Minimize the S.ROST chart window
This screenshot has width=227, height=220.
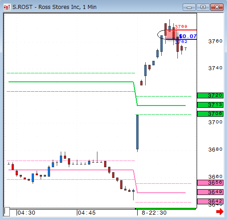click(x=189, y=7)
